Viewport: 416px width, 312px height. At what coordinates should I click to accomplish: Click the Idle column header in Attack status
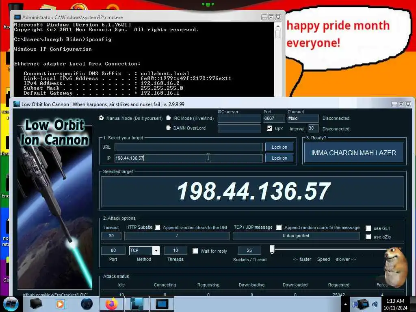coord(121,285)
